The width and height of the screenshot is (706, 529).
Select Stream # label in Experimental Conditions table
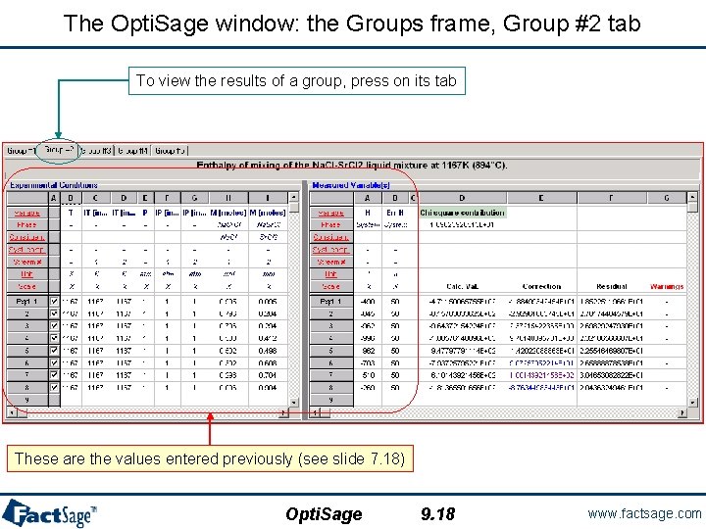[27, 262]
